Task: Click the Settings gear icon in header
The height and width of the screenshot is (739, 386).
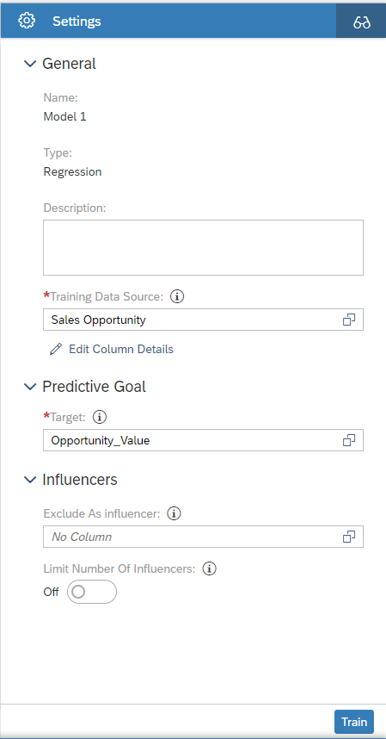Action: (x=27, y=21)
